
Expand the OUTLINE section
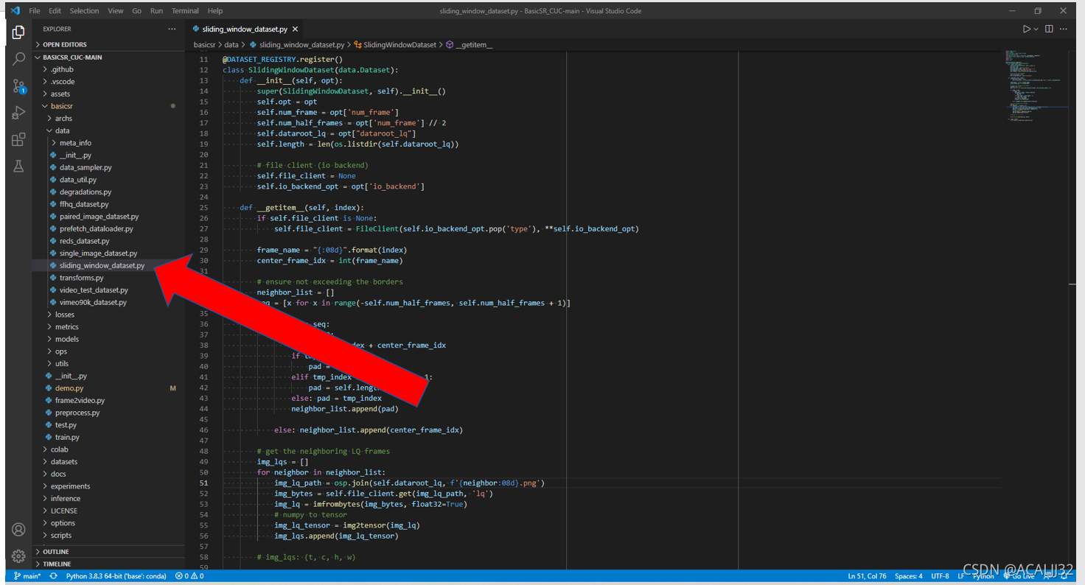pos(55,551)
